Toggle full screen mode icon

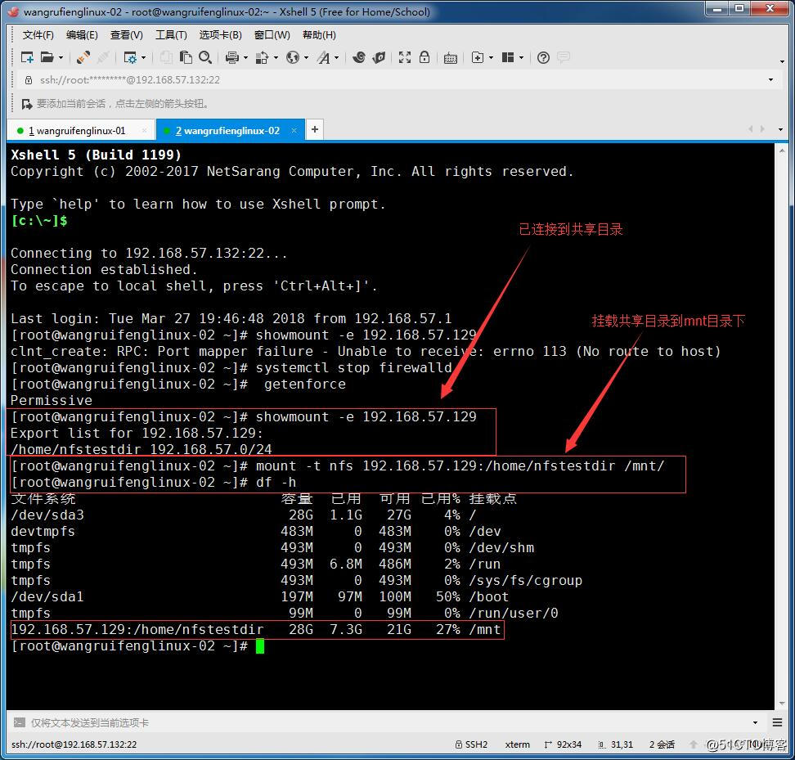coord(405,57)
